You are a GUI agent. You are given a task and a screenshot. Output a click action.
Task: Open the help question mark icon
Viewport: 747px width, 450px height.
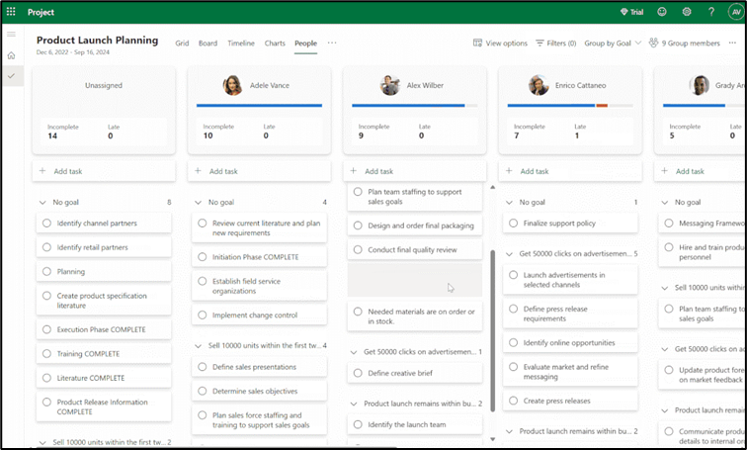(x=711, y=12)
